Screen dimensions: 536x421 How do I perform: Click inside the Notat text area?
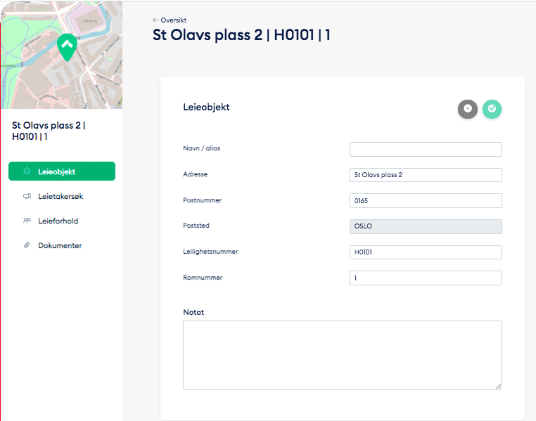click(342, 355)
